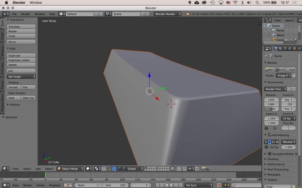Select the translate manipulator arrow icon

coord(114,169)
